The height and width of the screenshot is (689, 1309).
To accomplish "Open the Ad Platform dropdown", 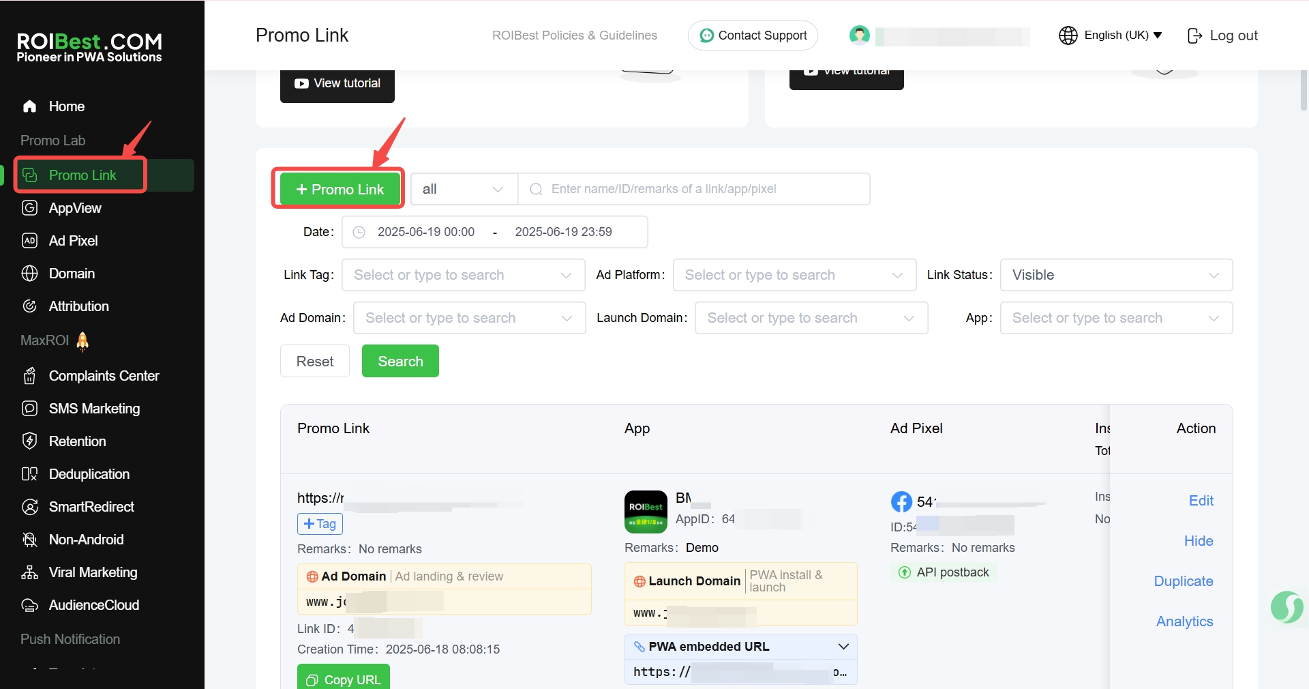I will click(794, 275).
